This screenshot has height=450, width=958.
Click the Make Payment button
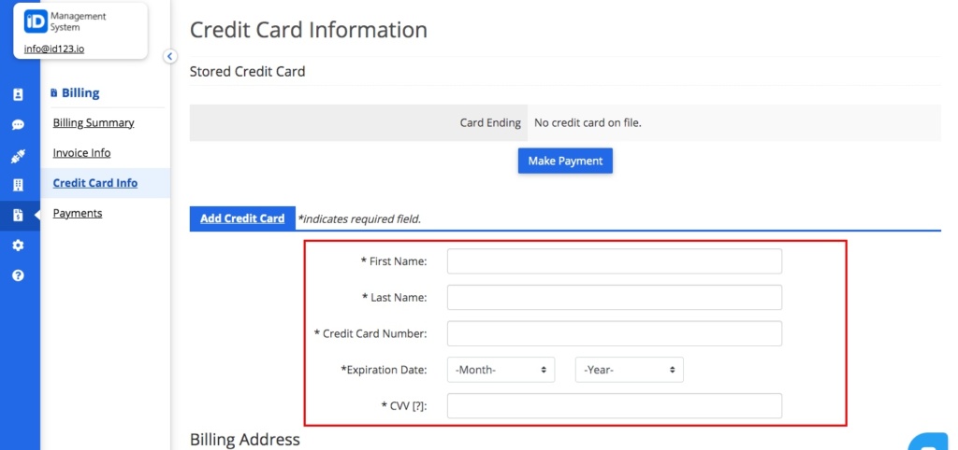565,161
